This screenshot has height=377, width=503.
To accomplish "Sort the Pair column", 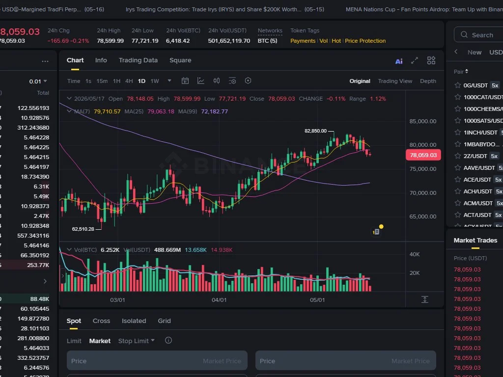I will click(x=461, y=72).
